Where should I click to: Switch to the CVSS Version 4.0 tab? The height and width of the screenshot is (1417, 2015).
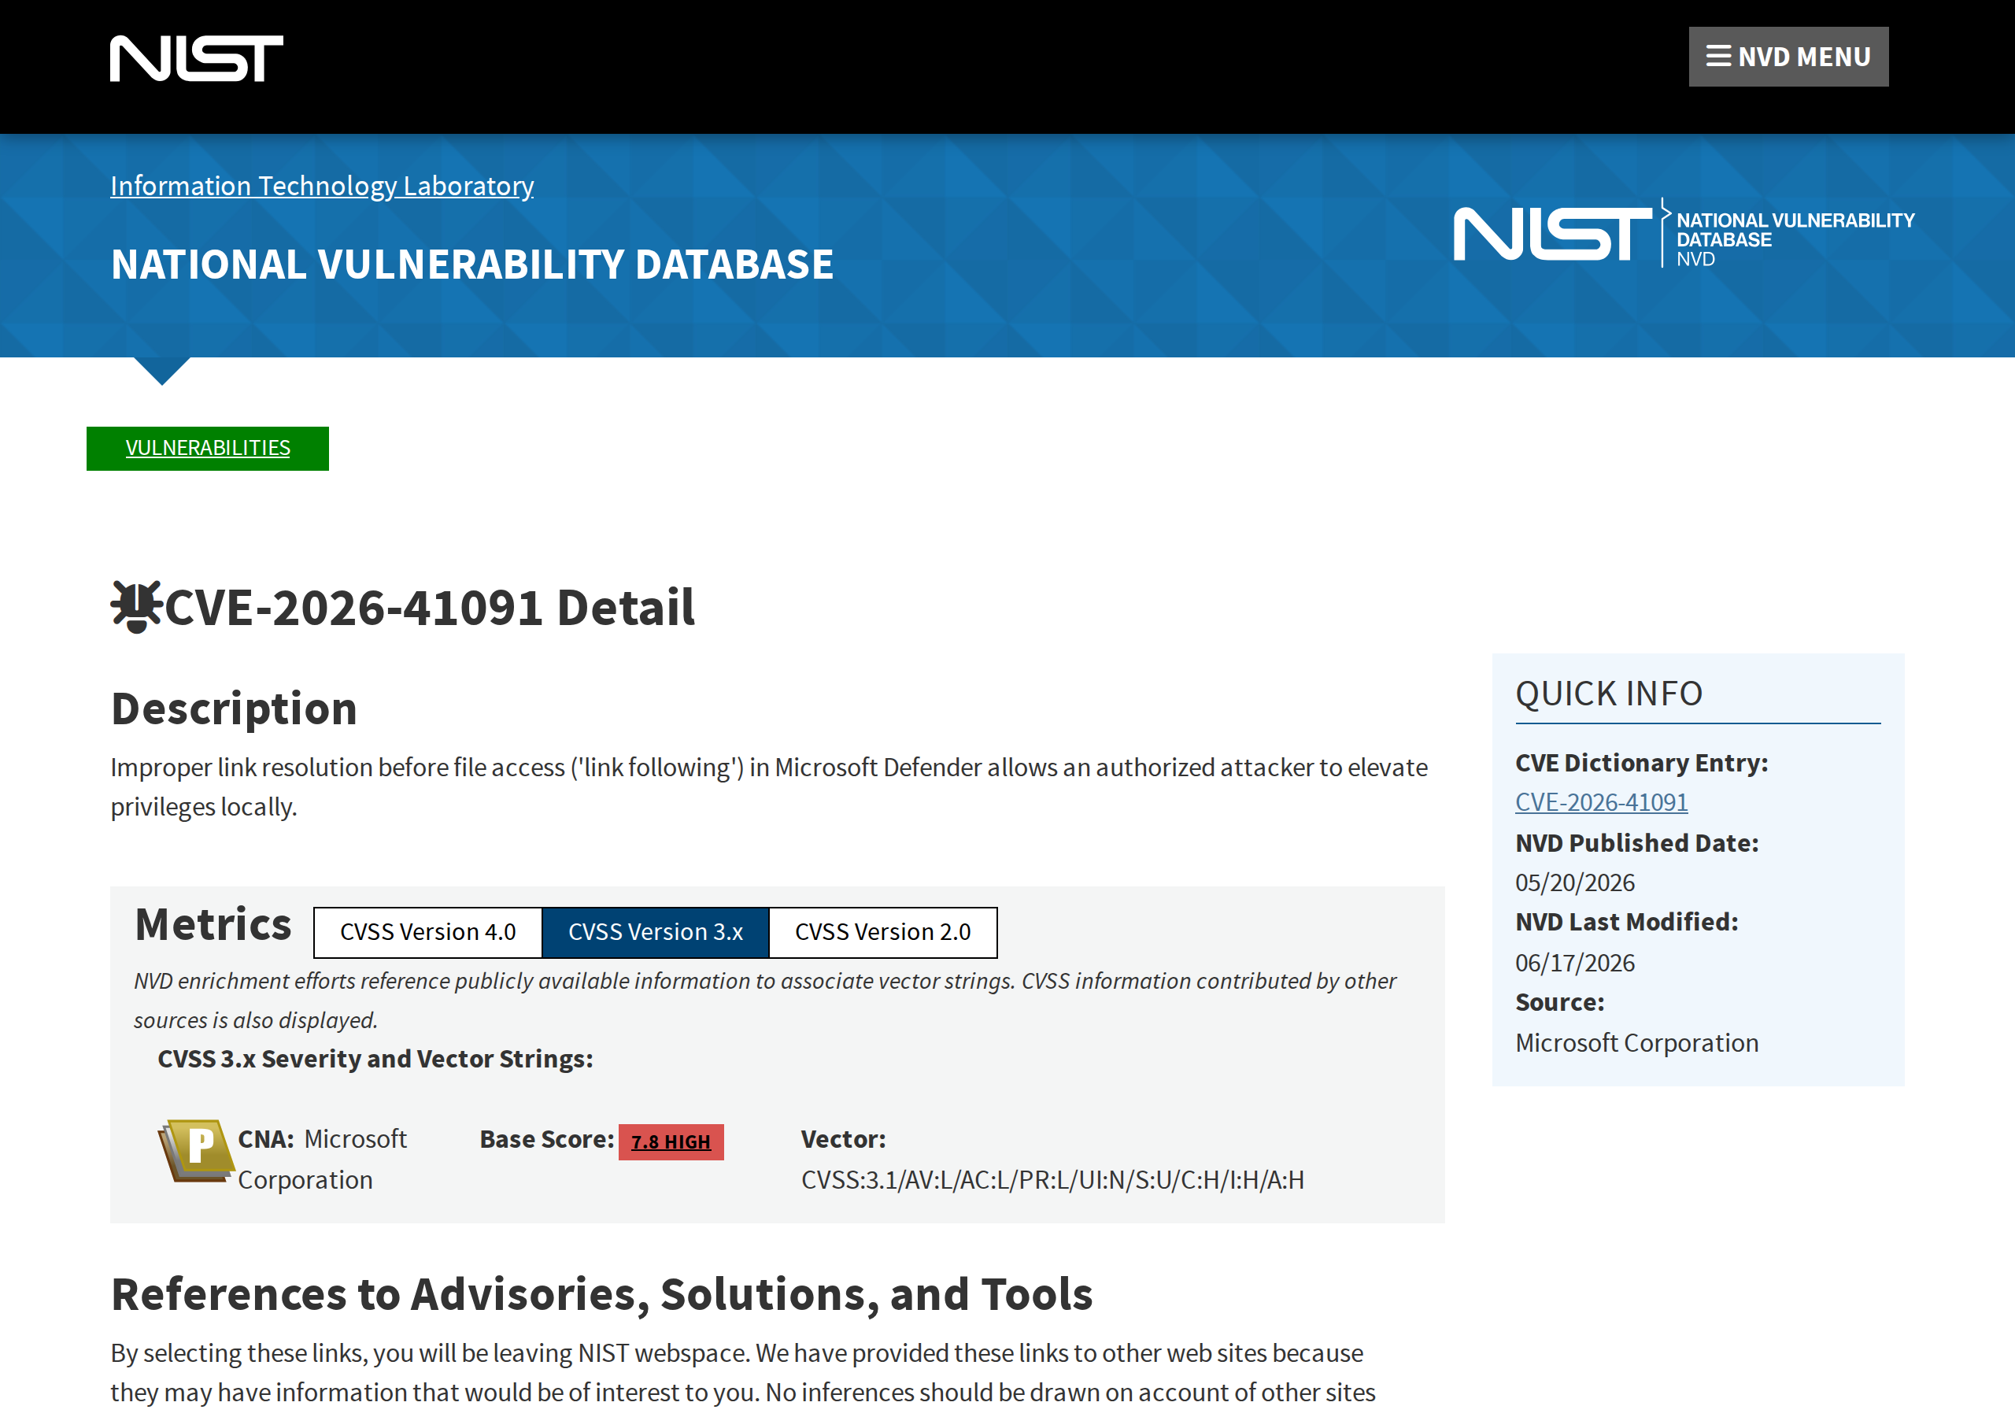coord(427,931)
